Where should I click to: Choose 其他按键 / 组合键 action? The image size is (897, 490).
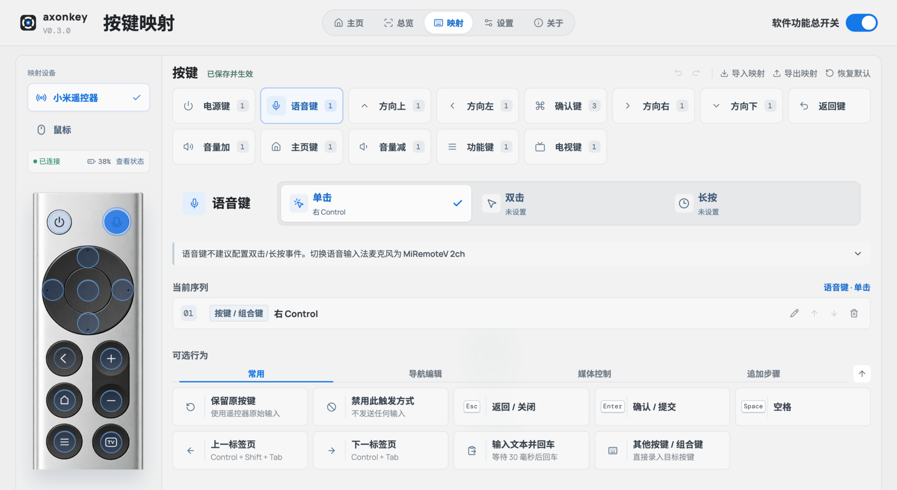click(662, 450)
